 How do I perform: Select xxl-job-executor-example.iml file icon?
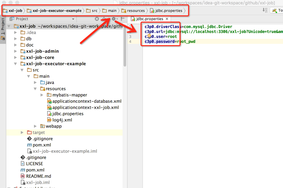tap(29, 151)
